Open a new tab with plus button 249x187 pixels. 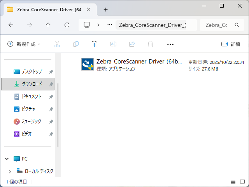(x=105, y=9)
